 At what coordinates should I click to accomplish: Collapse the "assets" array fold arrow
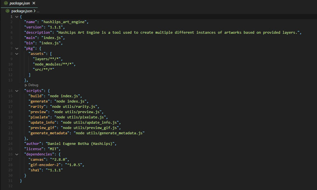17,54
